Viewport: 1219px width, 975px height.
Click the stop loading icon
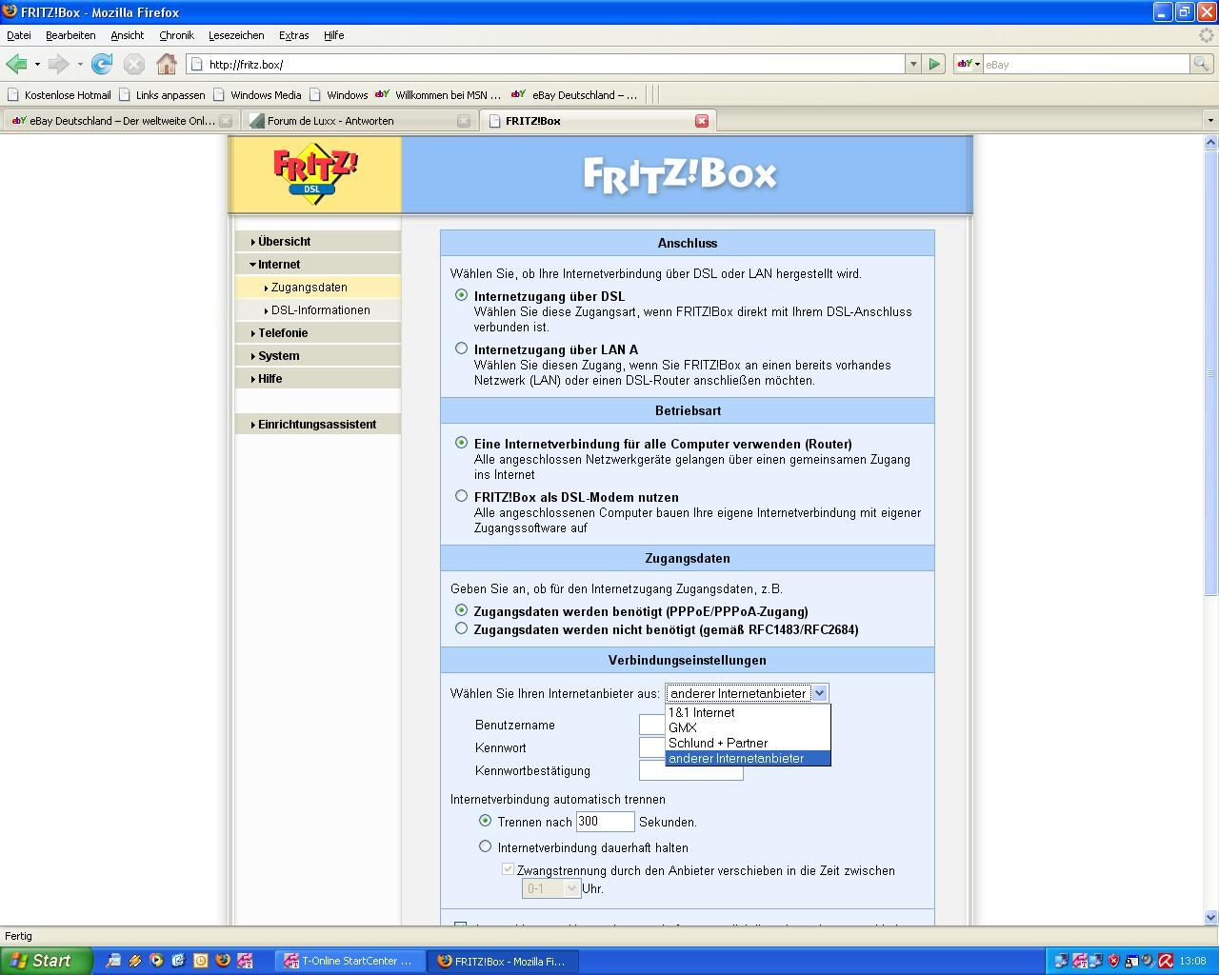tap(134, 64)
